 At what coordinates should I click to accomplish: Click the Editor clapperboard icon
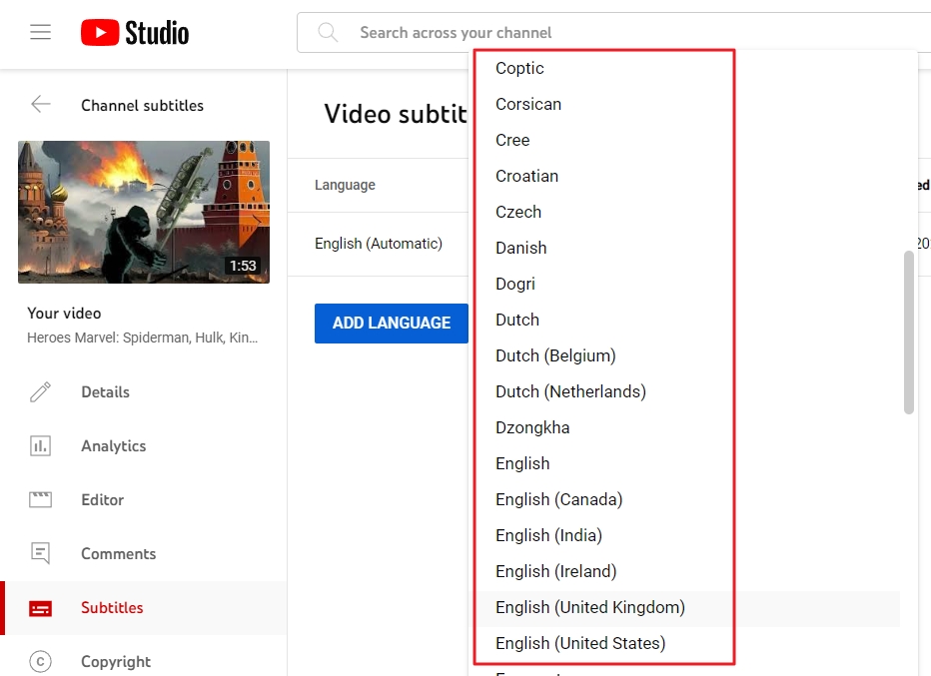[x=40, y=499]
